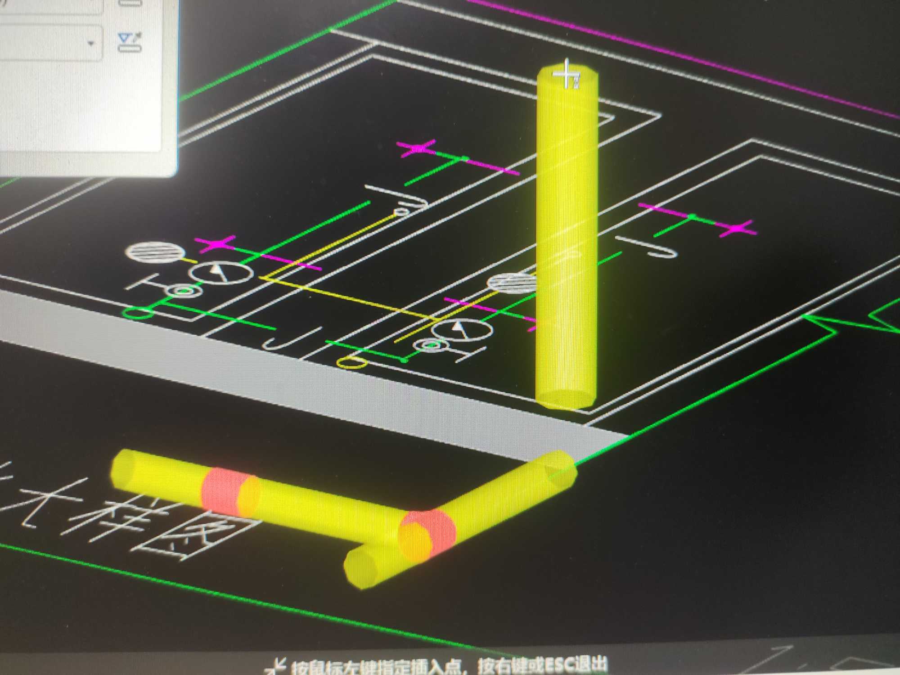
Task: Select the small green ellipse symbol
Action: [x=139, y=312]
